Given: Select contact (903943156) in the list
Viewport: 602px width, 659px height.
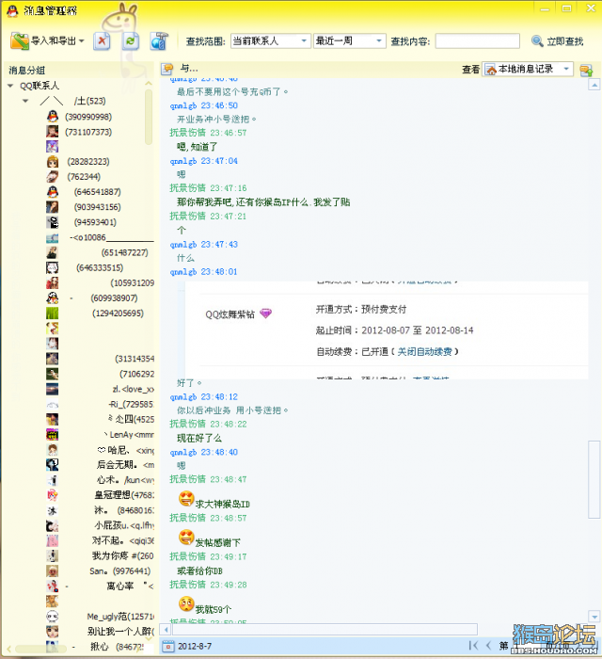Looking at the screenshot, I should coord(98,207).
